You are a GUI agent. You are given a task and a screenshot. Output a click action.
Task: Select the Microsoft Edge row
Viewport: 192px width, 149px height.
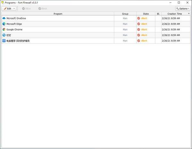click(x=58, y=24)
